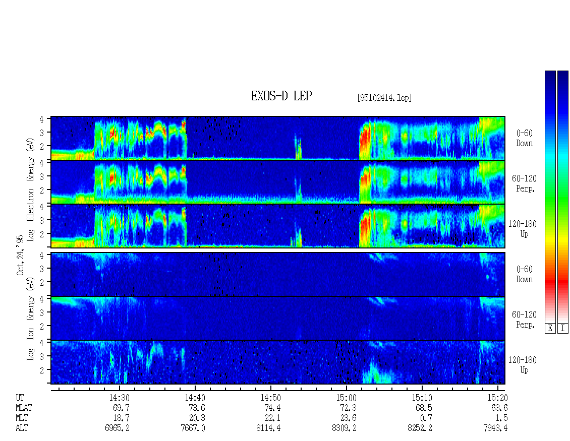The image size is (570, 441).
Task: Click the 14:40 time tick label
Action: click(x=195, y=398)
